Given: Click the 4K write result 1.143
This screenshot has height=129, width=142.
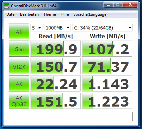Looking at the screenshot, I should pos(107,83).
